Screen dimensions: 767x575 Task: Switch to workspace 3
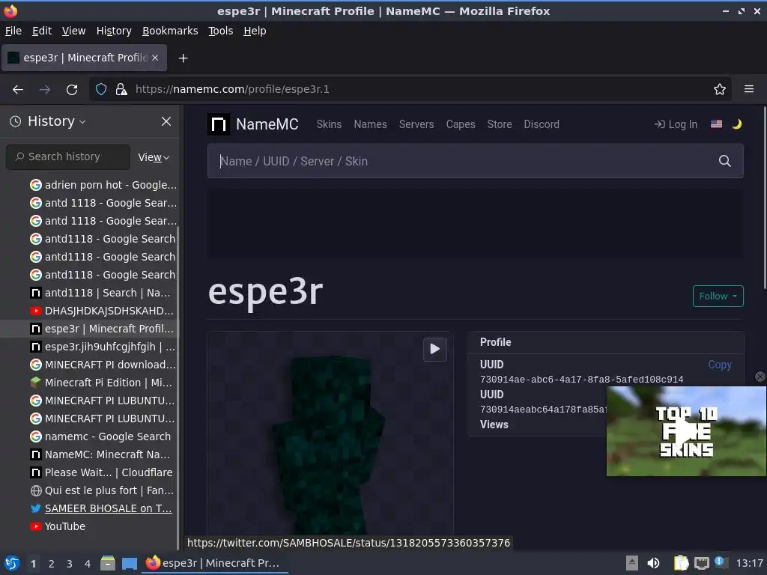[x=70, y=564]
